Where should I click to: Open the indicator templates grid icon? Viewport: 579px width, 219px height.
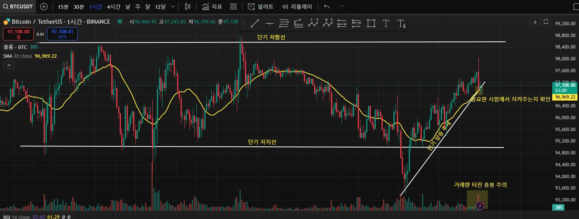[233, 6]
